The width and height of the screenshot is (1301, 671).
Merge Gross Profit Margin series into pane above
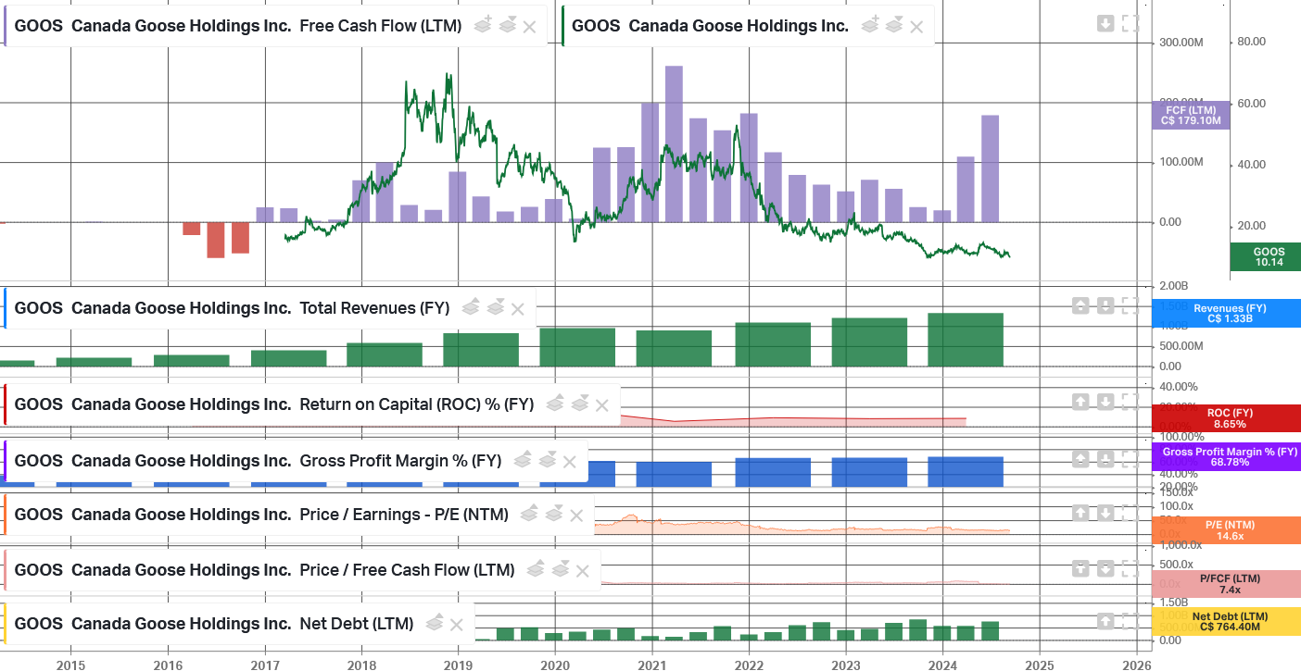(523, 460)
